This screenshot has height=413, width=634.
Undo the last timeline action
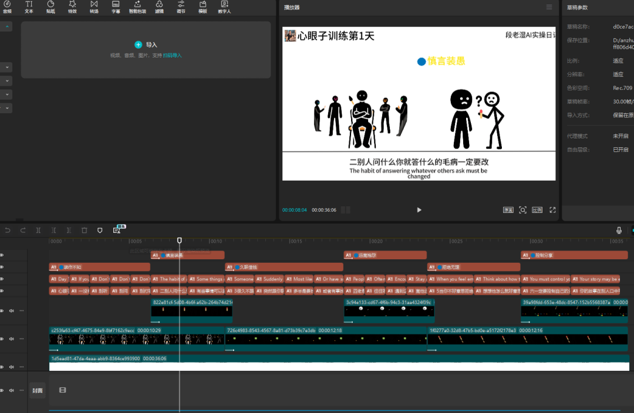(x=8, y=231)
